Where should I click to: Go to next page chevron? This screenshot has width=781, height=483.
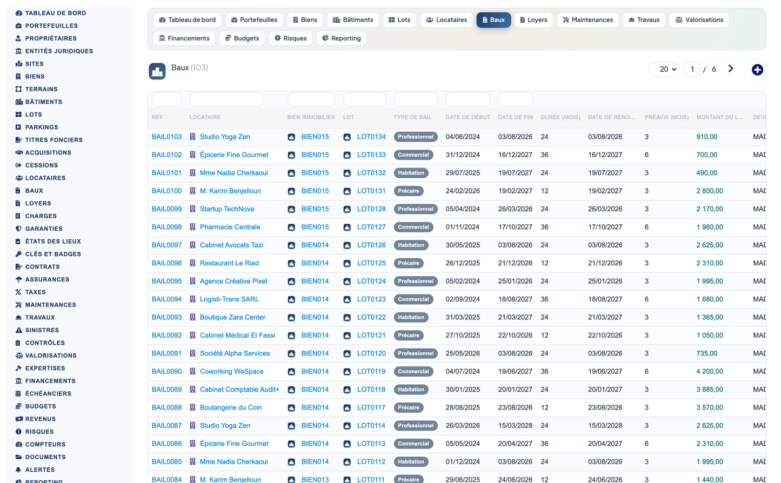(x=731, y=69)
